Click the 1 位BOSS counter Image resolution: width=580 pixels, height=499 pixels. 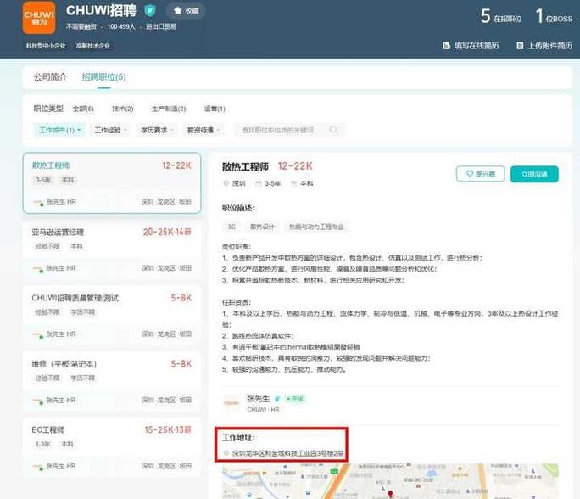(554, 16)
